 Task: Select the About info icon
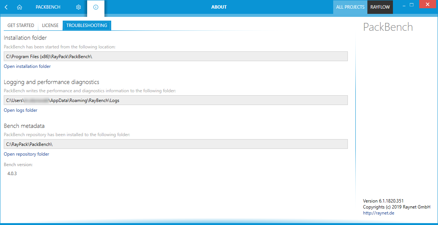[96, 7]
